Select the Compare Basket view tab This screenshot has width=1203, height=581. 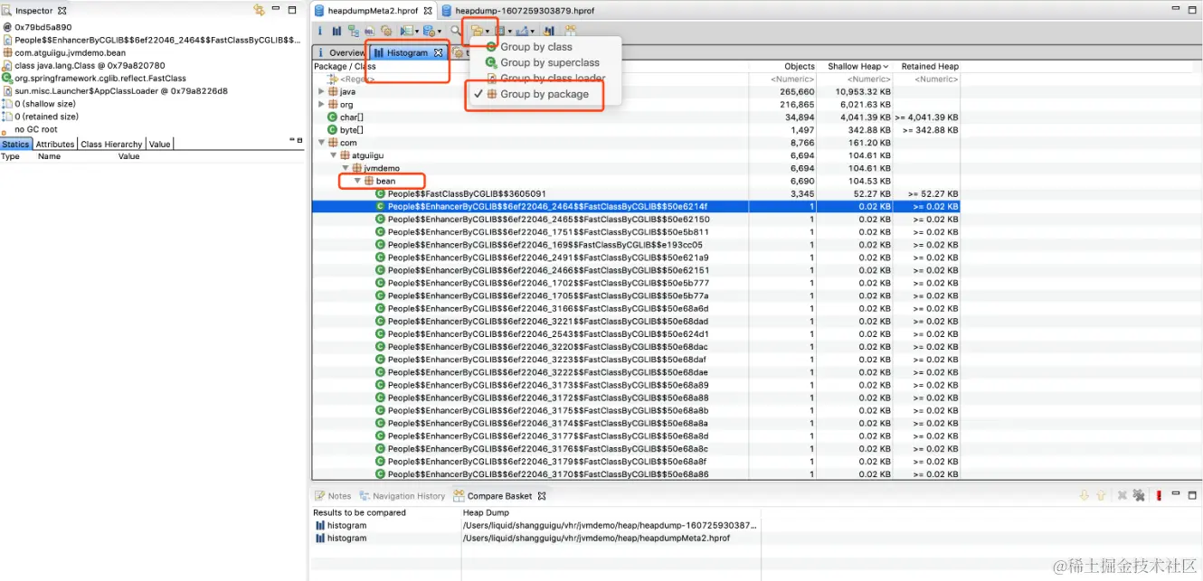click(499, 496)
